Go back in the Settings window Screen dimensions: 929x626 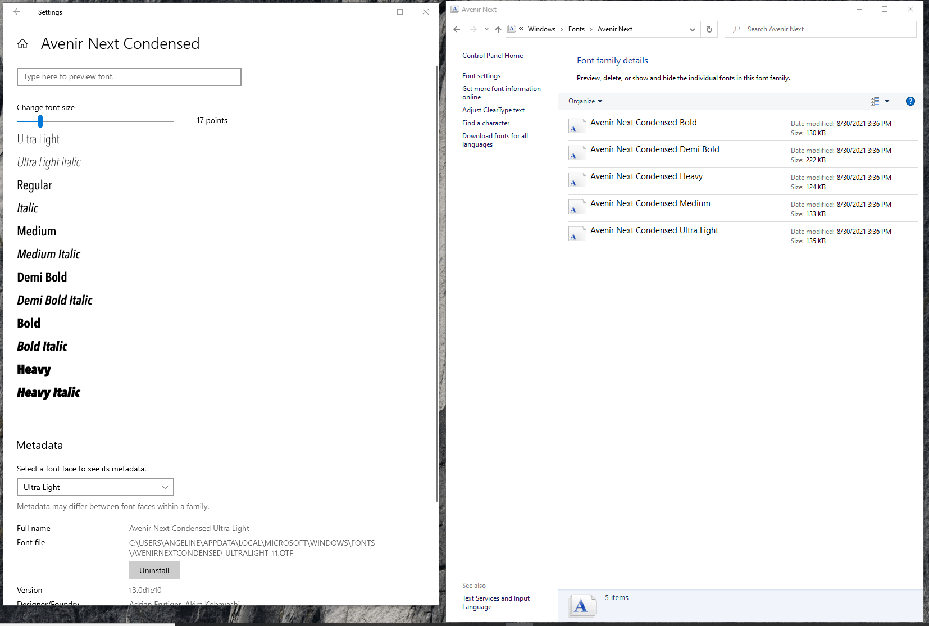click(x=17, y=12)
